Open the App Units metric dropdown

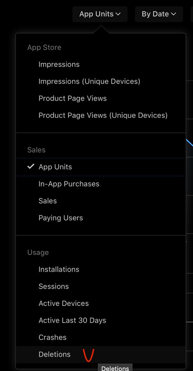coord(100,14)
